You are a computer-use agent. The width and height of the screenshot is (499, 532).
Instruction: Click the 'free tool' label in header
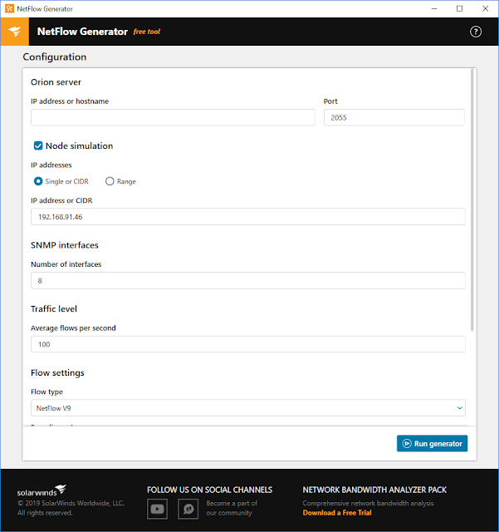pos(146,32)
